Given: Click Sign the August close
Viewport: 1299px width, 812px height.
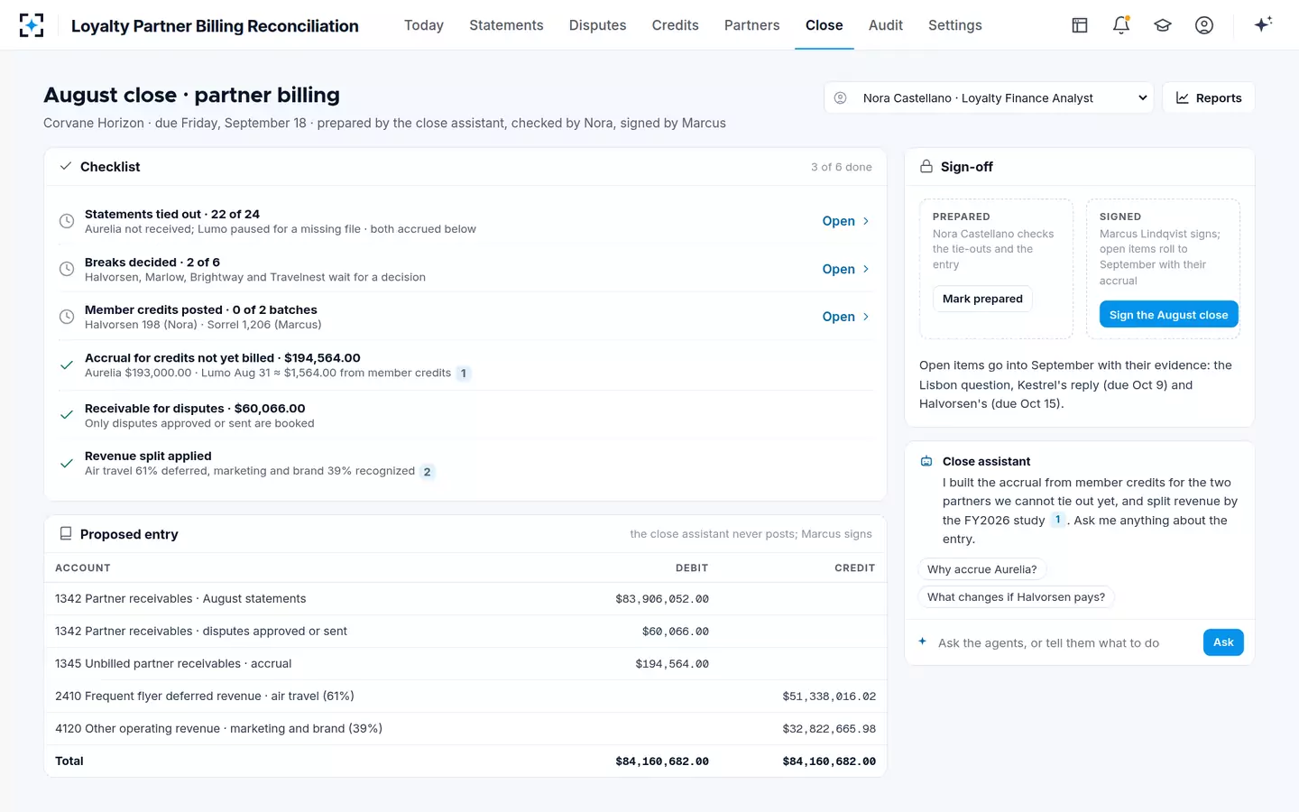Looking at the screenshot, I should point(1169,315).
